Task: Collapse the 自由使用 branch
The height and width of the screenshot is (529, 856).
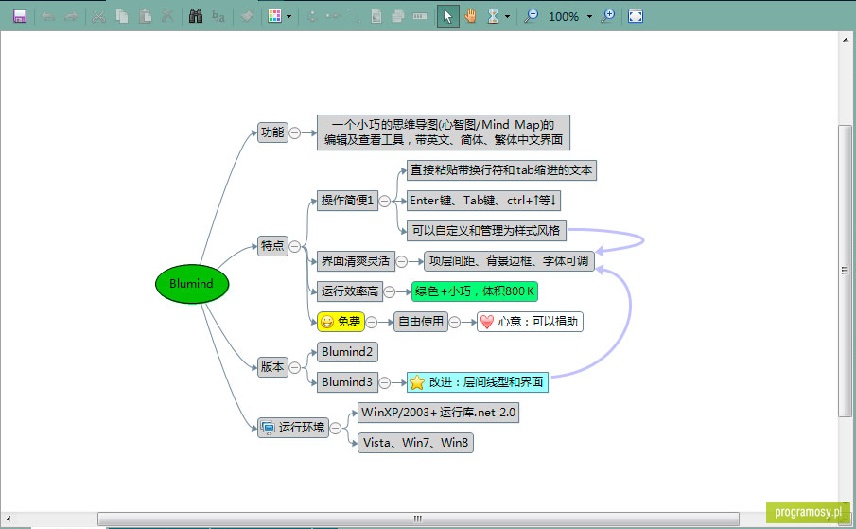Action: (x=454, y=322)
